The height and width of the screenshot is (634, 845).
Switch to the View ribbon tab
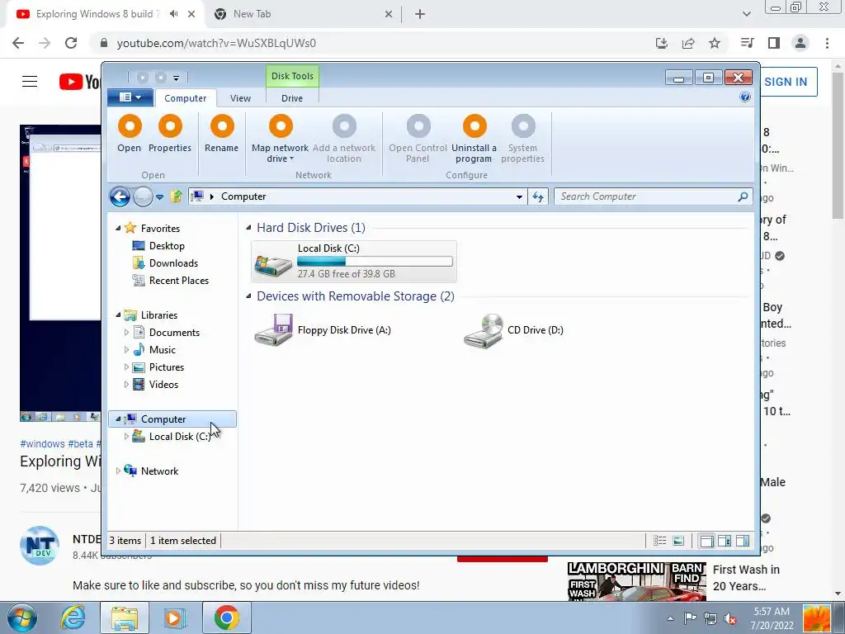click(x=240, y=98)
